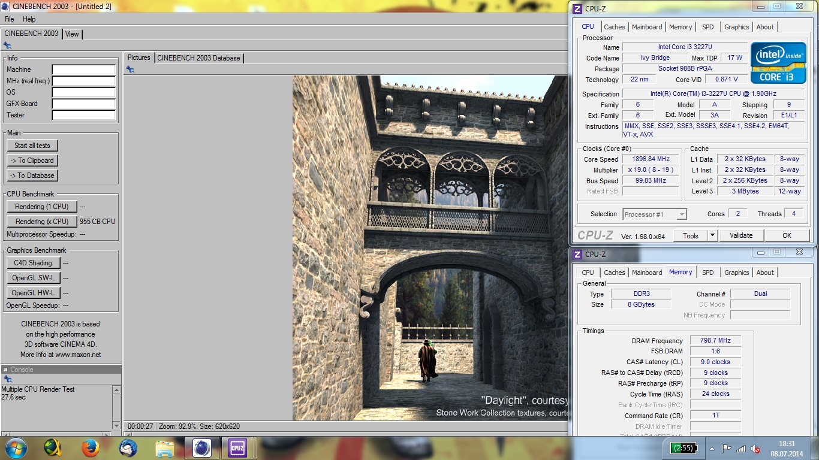Send results with To Database button
This screenshot has width=819, height=460.
32,175
